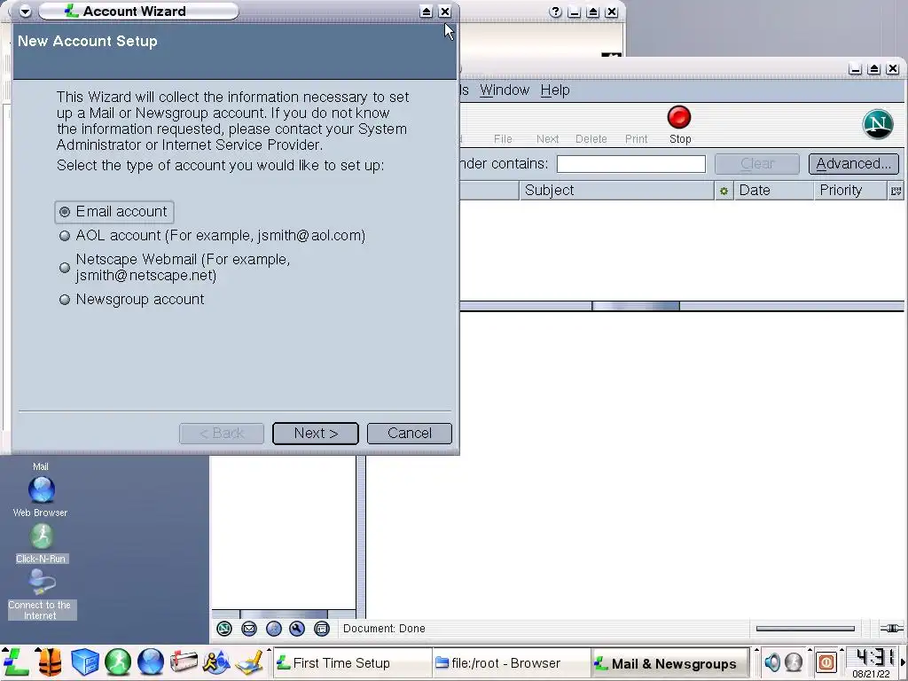The image size is (908, 681).
Task: Focus the folder contains search field
Action: 631,164
